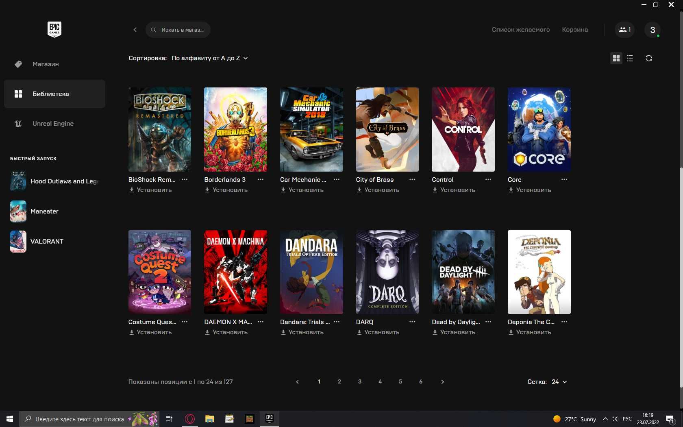Click Epic Games Launcher taskbar icon
Screen dimensions: 683x427
269,419
